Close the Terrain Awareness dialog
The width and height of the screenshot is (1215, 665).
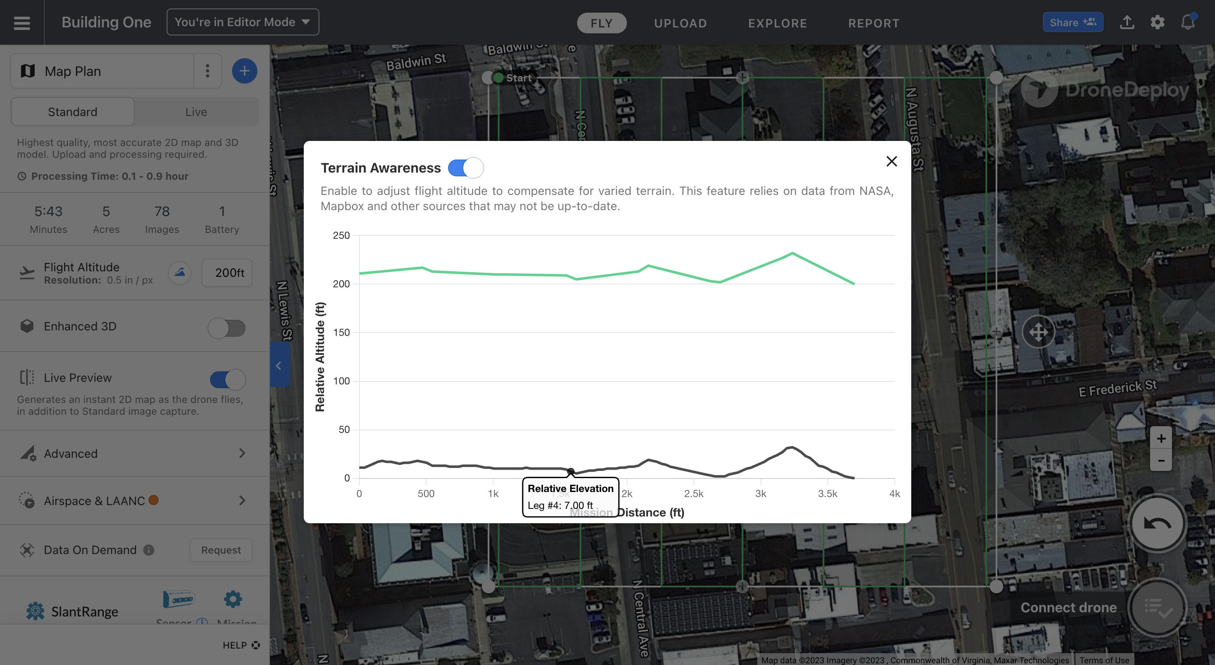click(891, 161)
